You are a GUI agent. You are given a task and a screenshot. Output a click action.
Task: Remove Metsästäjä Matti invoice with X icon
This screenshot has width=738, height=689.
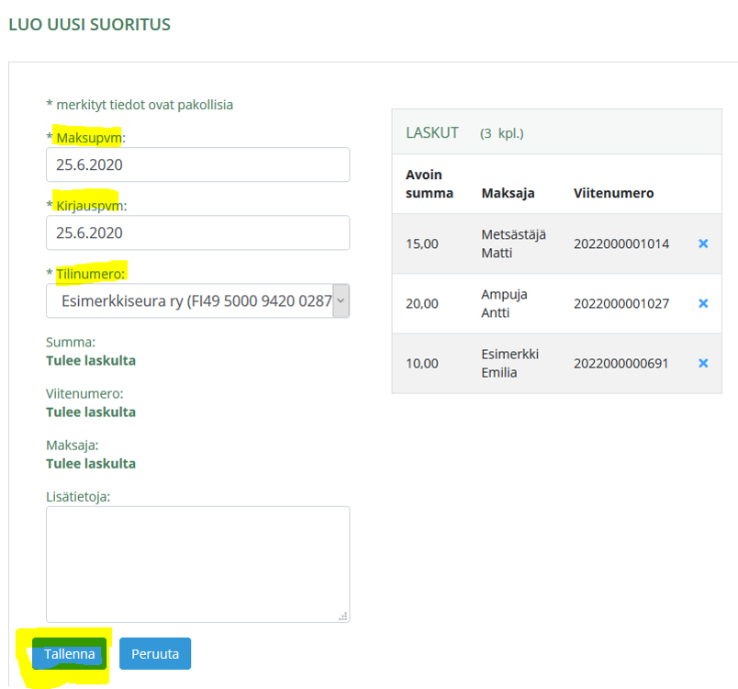pyautogui.click(x=703, y=244)
